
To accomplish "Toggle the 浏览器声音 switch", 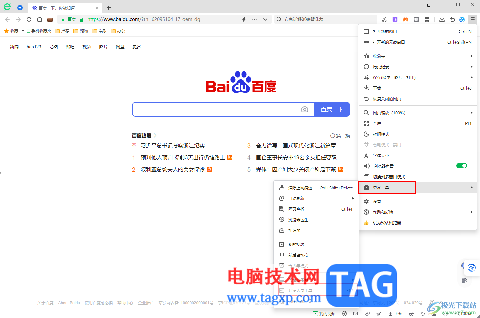I will coord(462,166).
